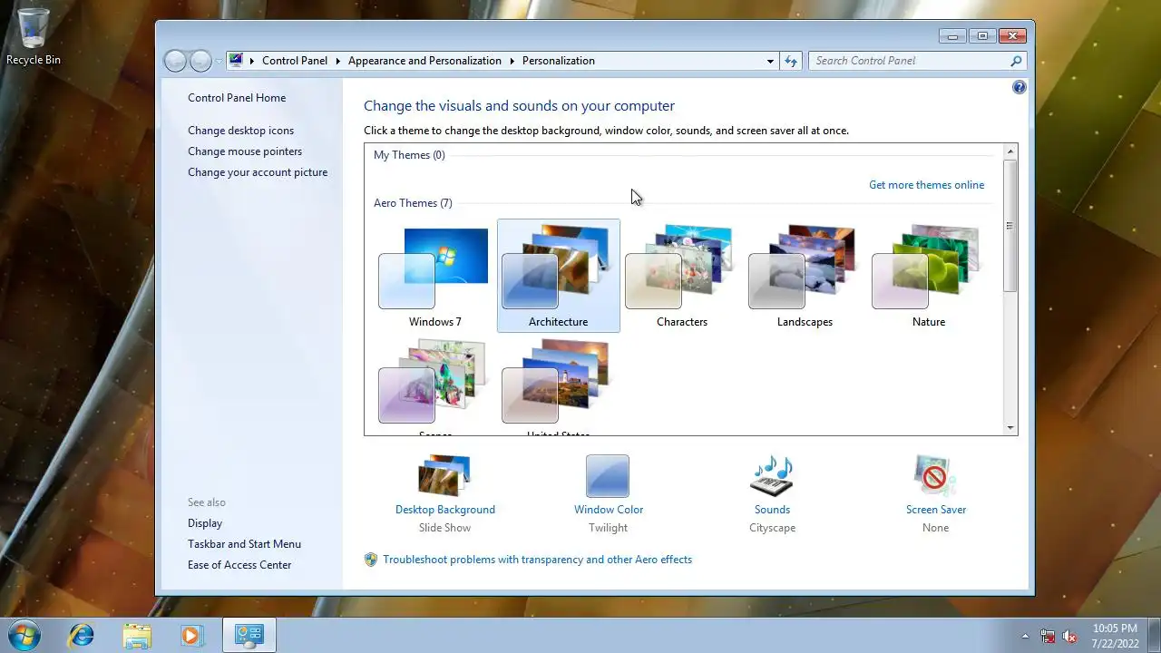Click the My Themes (0) heading

pyautogui.click(x=409, y=155)
